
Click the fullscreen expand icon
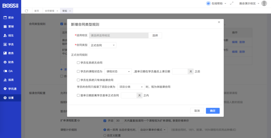point(232,3)
